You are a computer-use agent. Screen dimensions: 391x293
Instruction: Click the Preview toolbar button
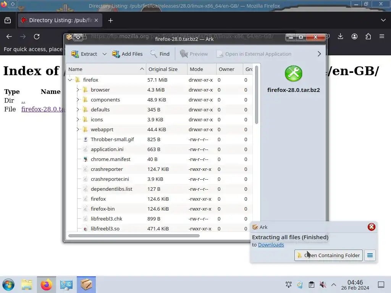pyautogui.click(x=194, y=54)
